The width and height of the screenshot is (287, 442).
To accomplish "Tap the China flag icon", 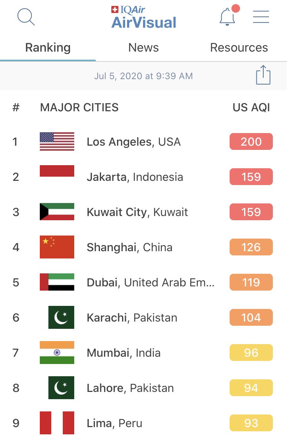I will [57, 247].
